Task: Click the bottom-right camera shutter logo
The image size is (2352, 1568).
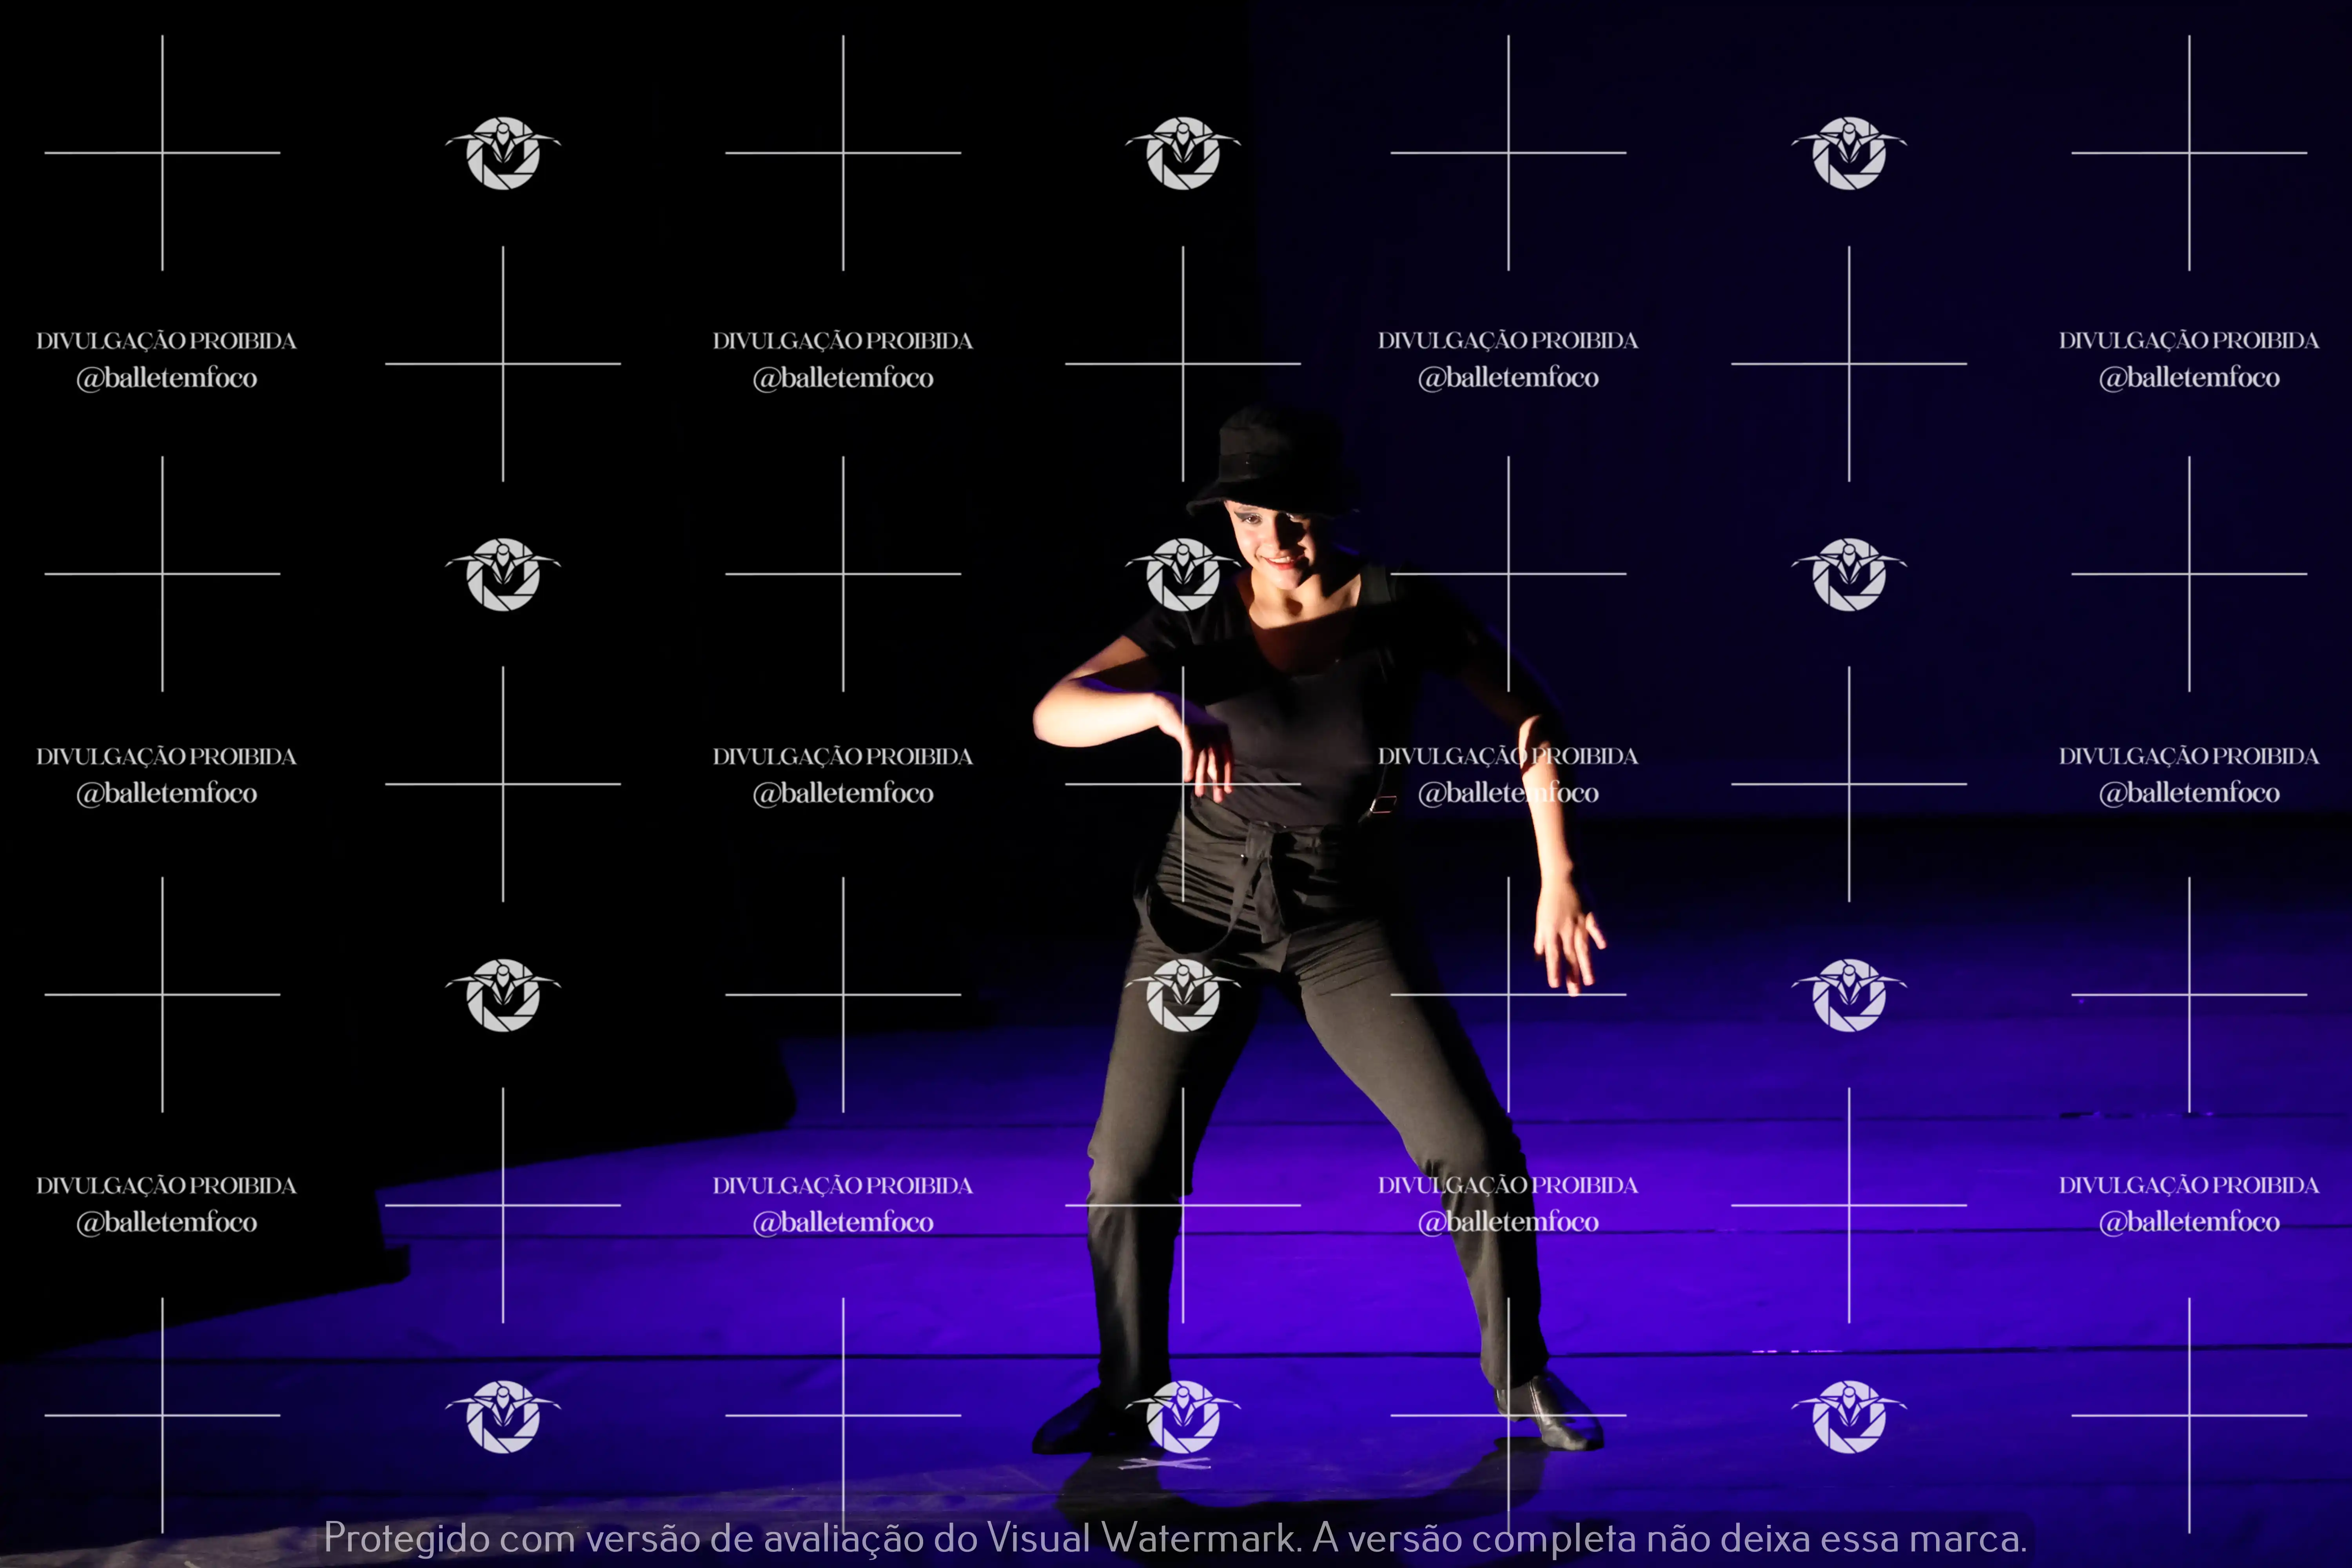Action: coord(1849,1416)
